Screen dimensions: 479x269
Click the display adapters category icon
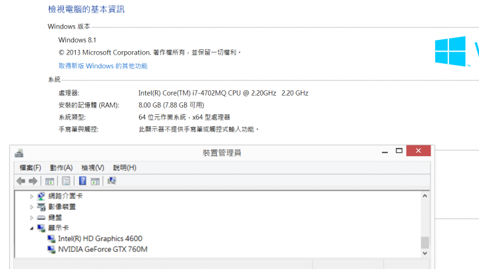(41, 228)
